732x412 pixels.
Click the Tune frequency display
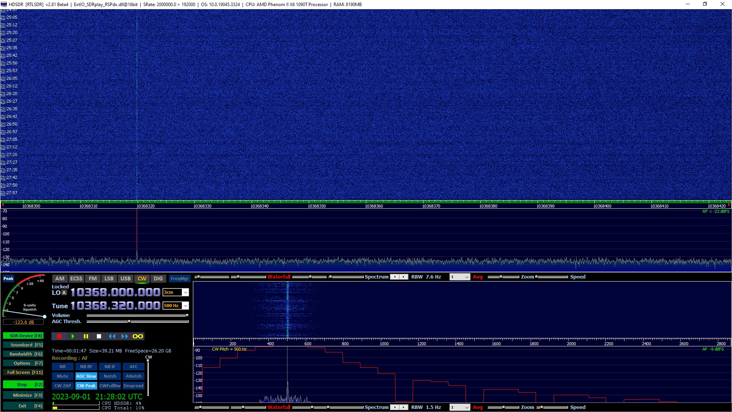tap(115, 306)
